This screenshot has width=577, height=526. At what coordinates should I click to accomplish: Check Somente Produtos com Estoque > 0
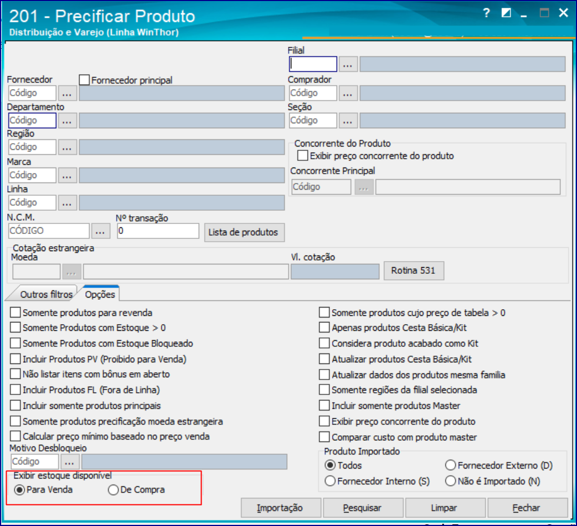click(x=16, y=327)
